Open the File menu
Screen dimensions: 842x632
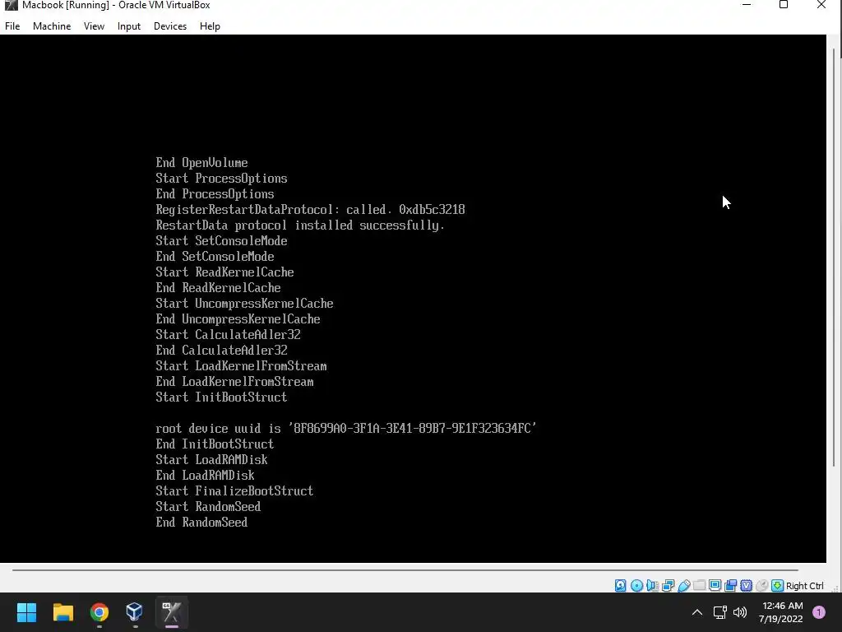coord(12,26)
